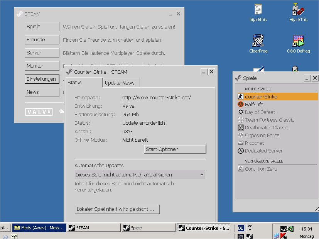Open the Automatische Updates dropdown
Viewport: 319px width, 239px height.
pos(140,175)
